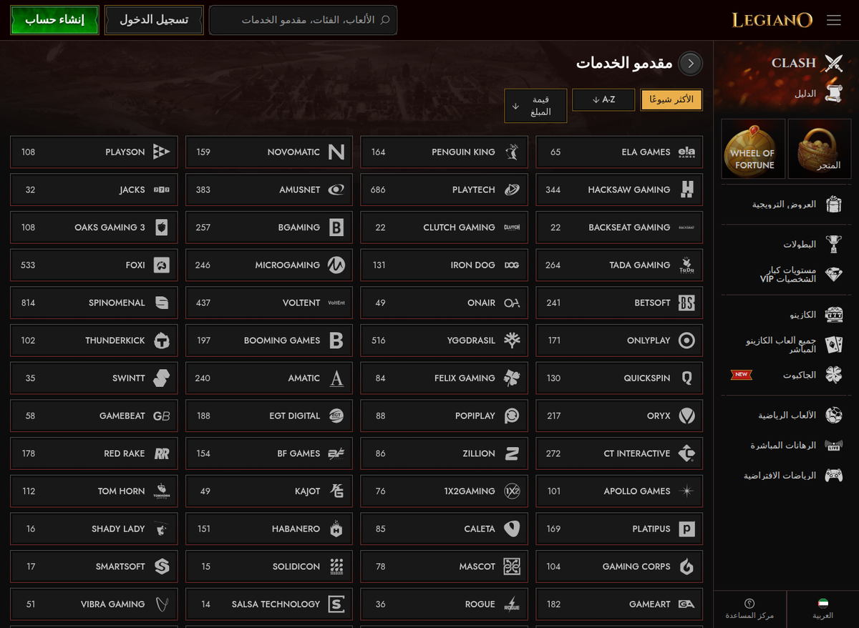The image size is (859, 628).
Task: Select Hacksaw Gaming provider logo
Action: [687, 190]
